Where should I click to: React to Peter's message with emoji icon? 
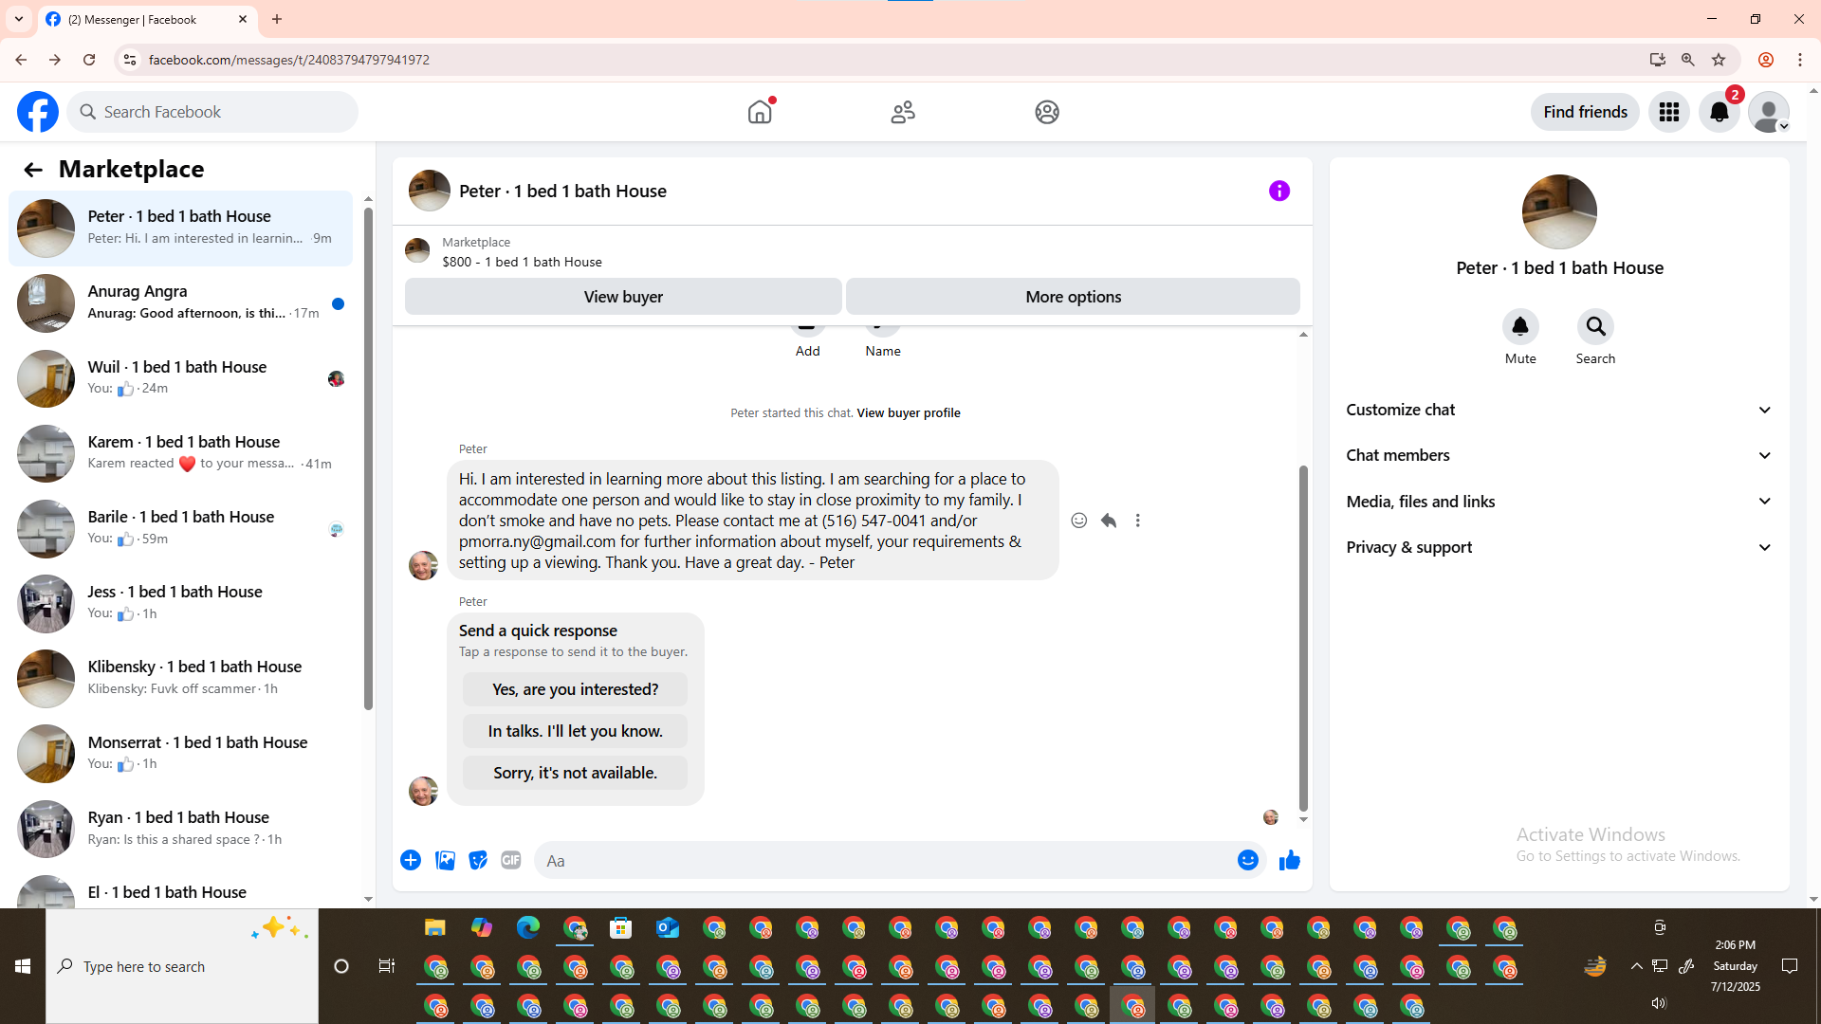(1078, 521)
